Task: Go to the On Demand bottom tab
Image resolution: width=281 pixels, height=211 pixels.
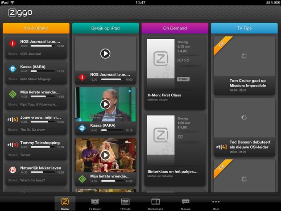Action: [156, 203]
